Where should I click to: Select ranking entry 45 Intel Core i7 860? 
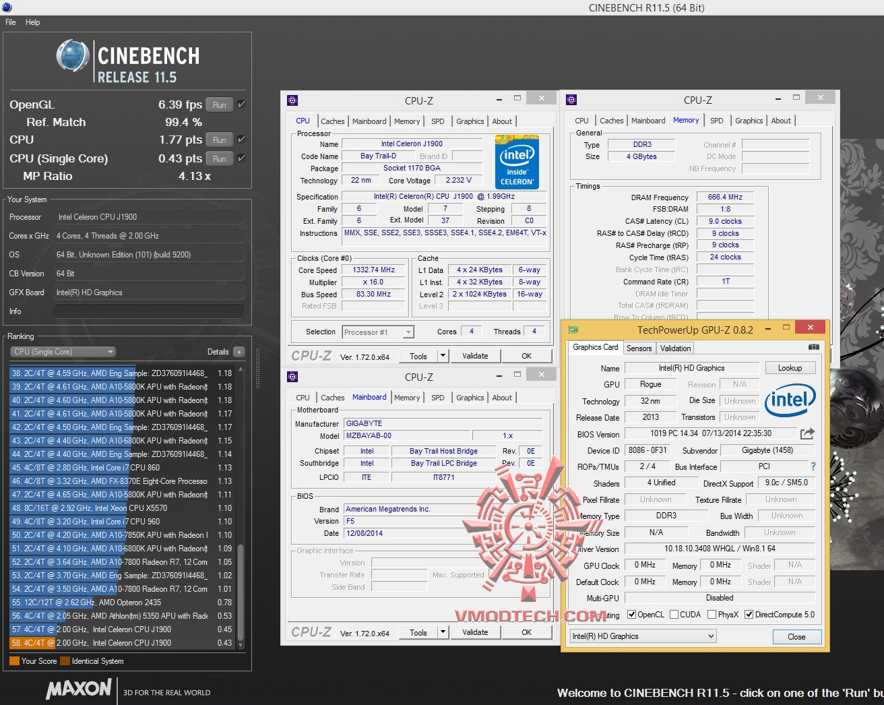click(x=122, y=468)
